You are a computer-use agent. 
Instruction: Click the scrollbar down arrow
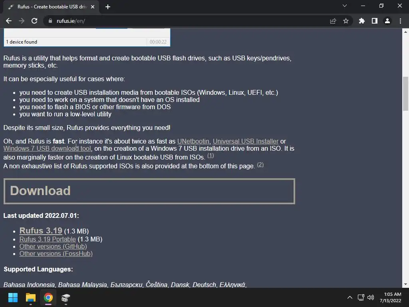405,284
